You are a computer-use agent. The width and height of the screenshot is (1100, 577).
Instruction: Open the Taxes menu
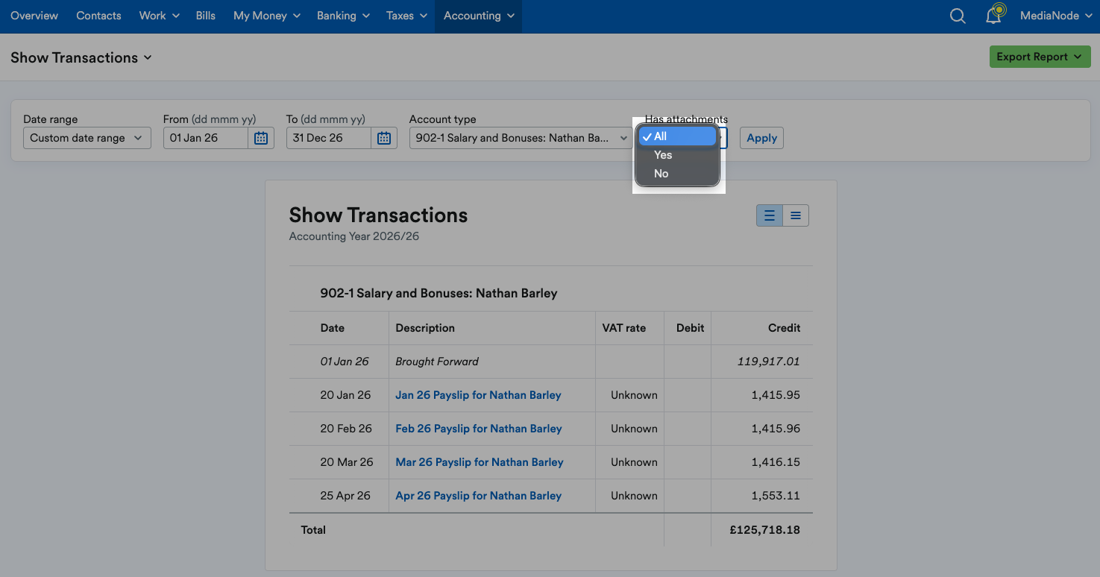(406, 16)
